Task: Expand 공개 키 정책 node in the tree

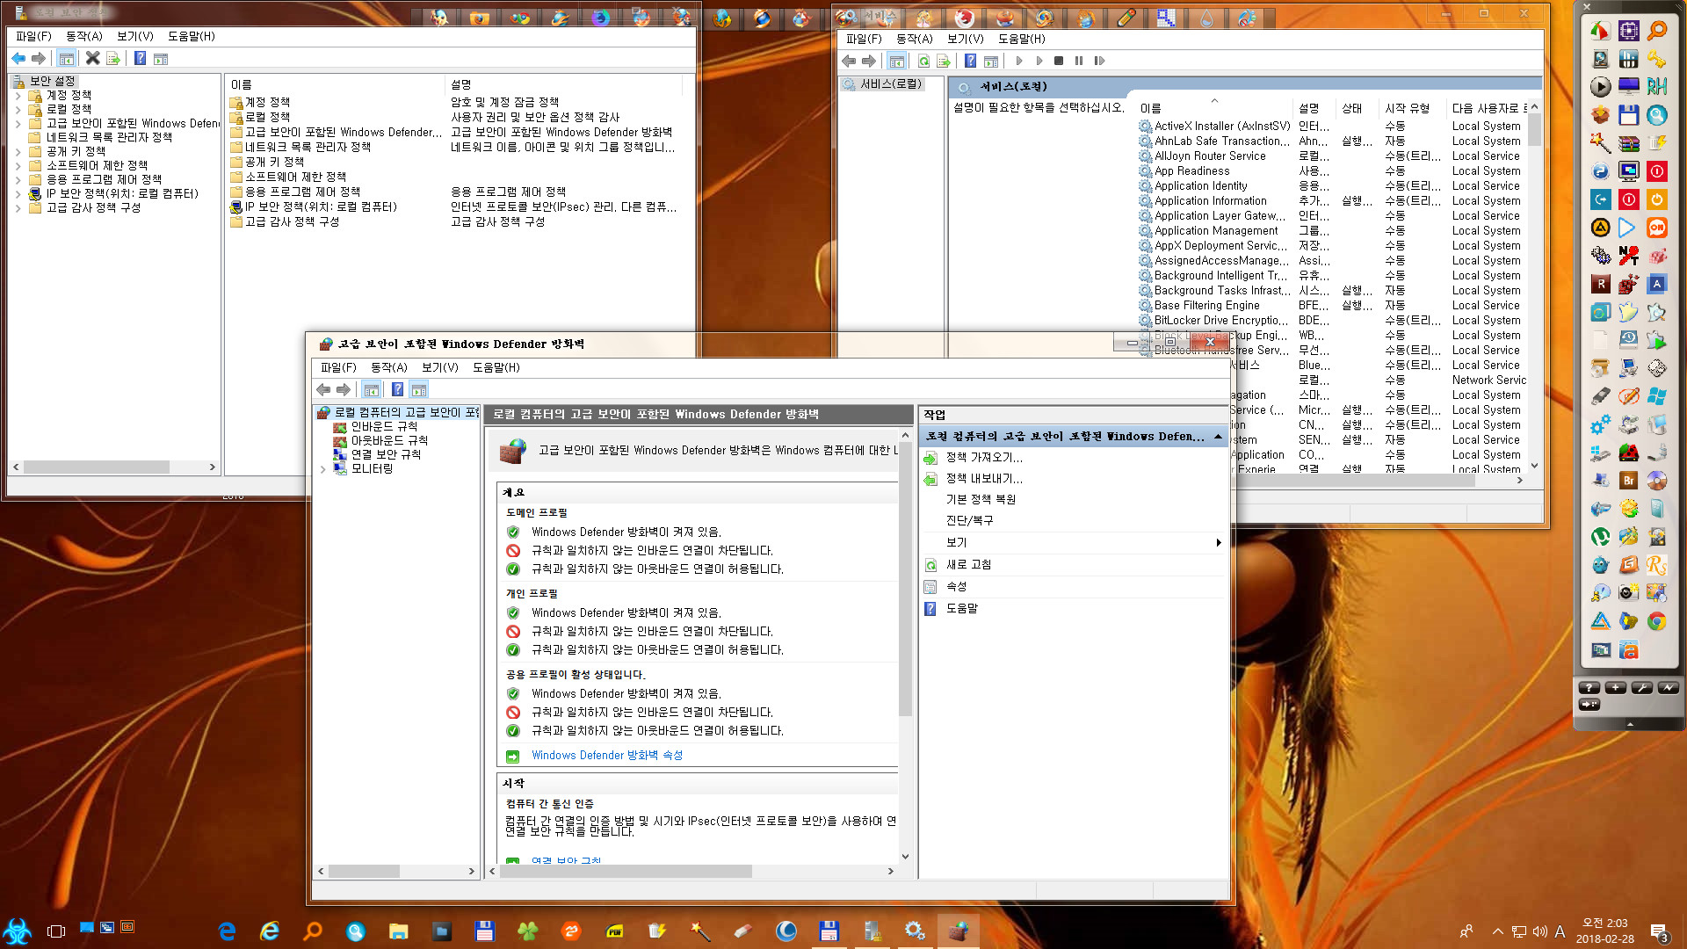Action: click(x=18, y=151)
